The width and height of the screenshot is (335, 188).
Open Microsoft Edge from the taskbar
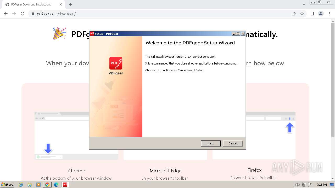point(56,185)
